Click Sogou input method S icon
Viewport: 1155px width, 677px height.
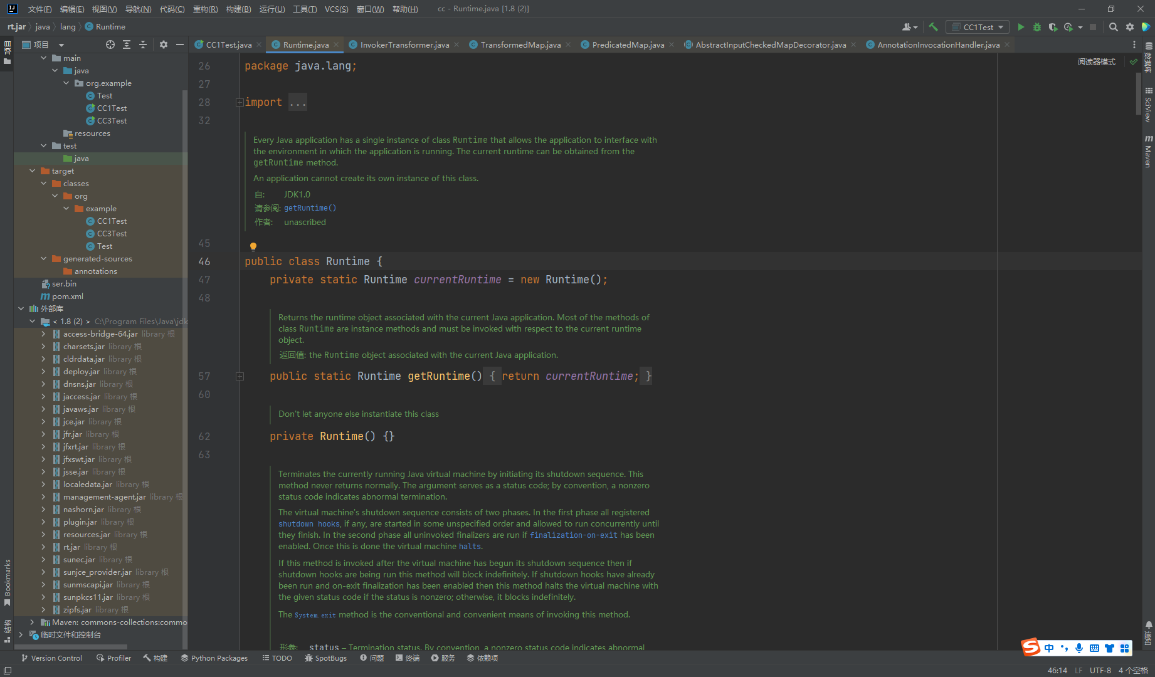click(x=1031, y=648)
